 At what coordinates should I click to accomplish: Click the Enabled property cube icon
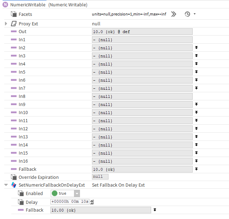(x=21, y=193)
